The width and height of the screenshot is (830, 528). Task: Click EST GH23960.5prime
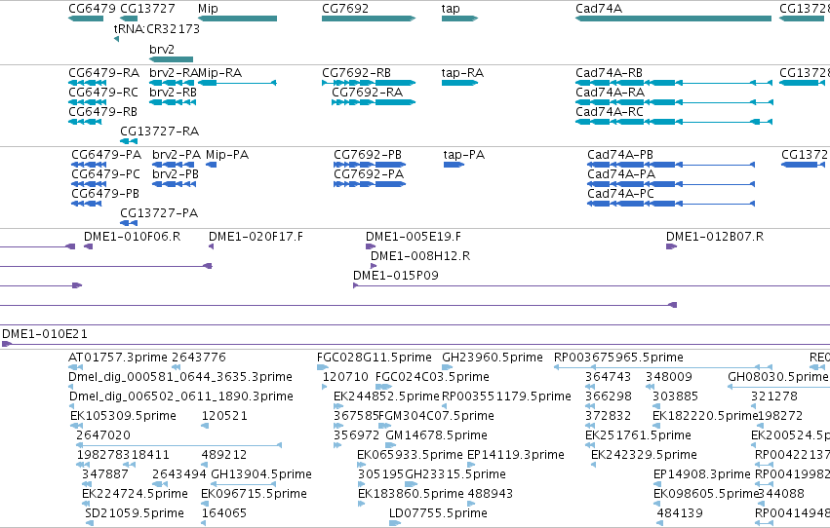click(x=493, y=358)
